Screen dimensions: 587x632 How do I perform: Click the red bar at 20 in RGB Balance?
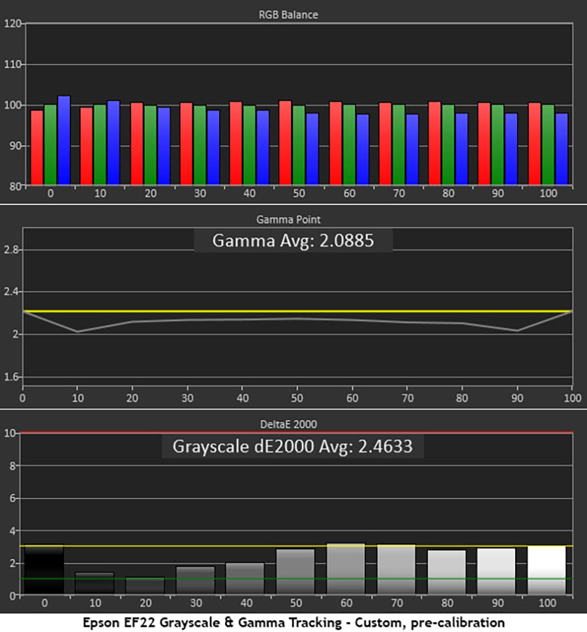pyautogui.click(x=137, y=144)
